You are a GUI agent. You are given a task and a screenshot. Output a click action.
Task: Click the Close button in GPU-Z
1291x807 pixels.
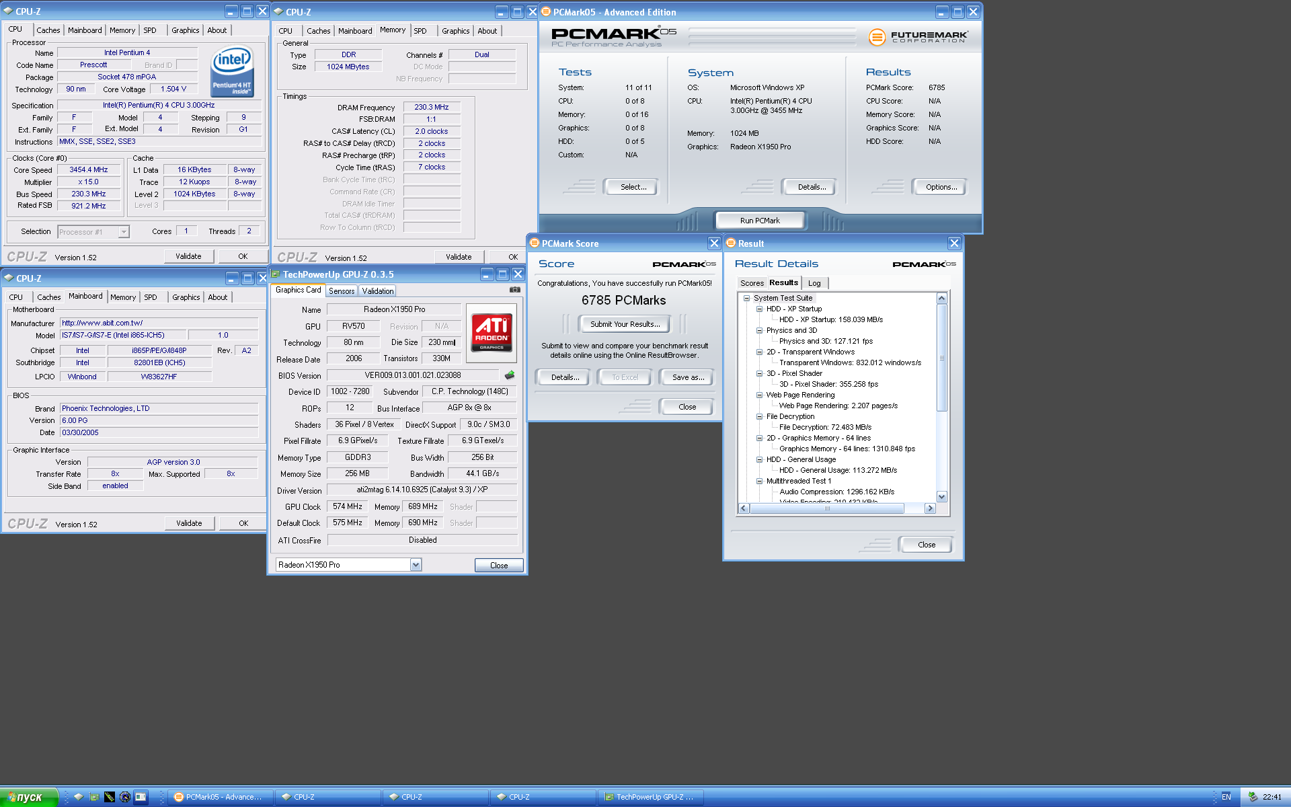[499, 566]
